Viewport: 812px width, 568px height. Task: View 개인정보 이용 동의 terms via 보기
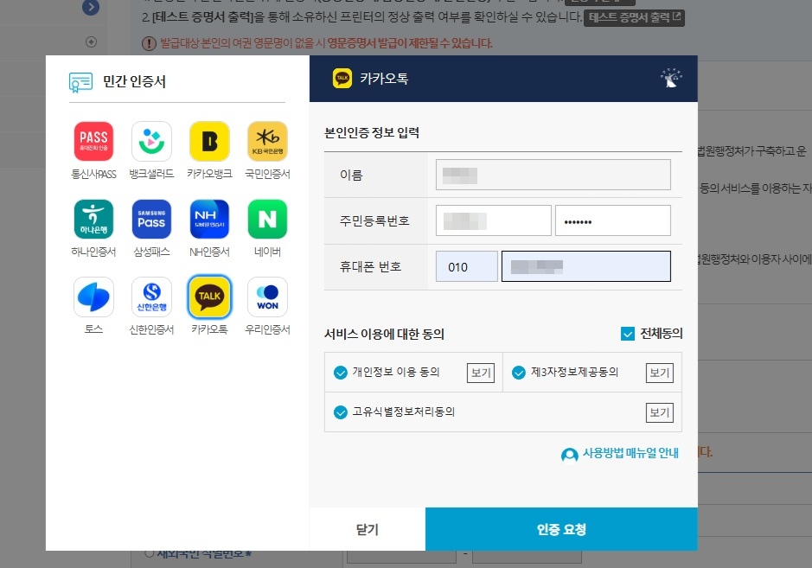pos(481,373)
